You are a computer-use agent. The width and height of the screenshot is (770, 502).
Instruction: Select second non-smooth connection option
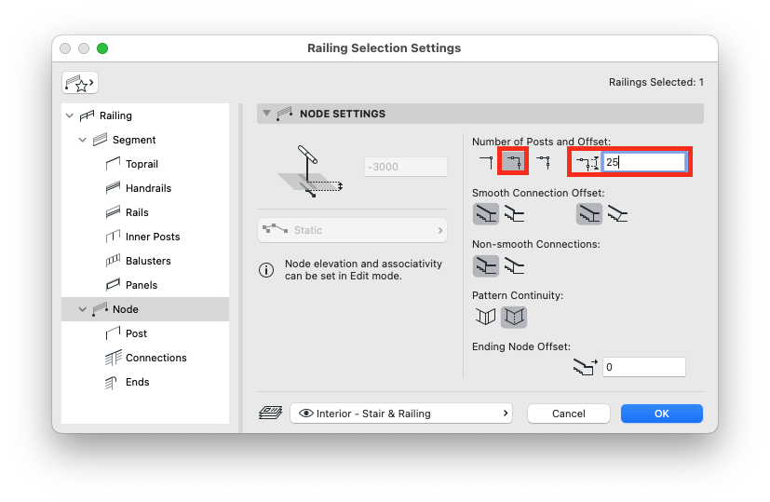[x=514, y=265]
